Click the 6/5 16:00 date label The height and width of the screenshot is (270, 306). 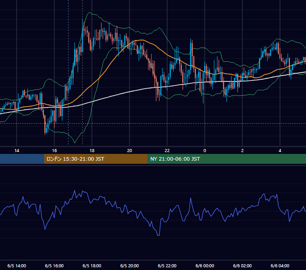point(54,265)
